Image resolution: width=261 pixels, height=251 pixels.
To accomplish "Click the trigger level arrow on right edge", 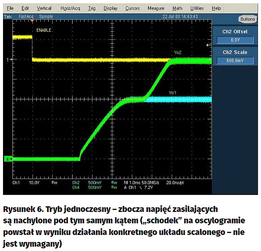I will (209, 45).
